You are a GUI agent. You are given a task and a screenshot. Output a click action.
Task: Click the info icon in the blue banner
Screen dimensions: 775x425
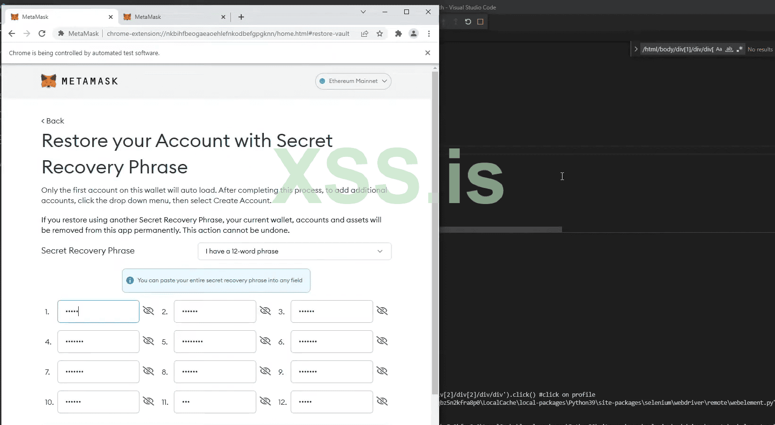tap(130, 280)
